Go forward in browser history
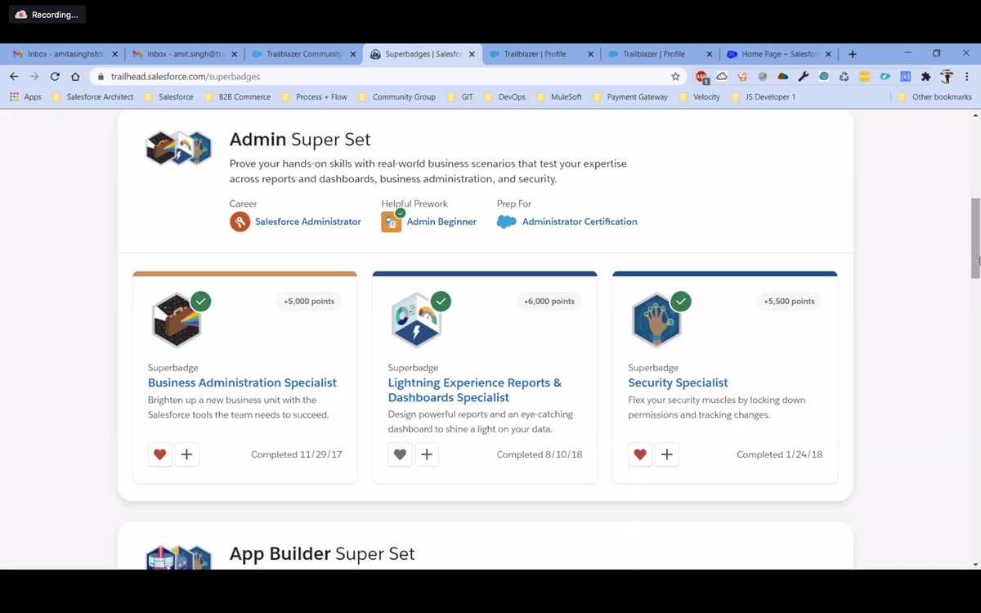 (34, 76)
